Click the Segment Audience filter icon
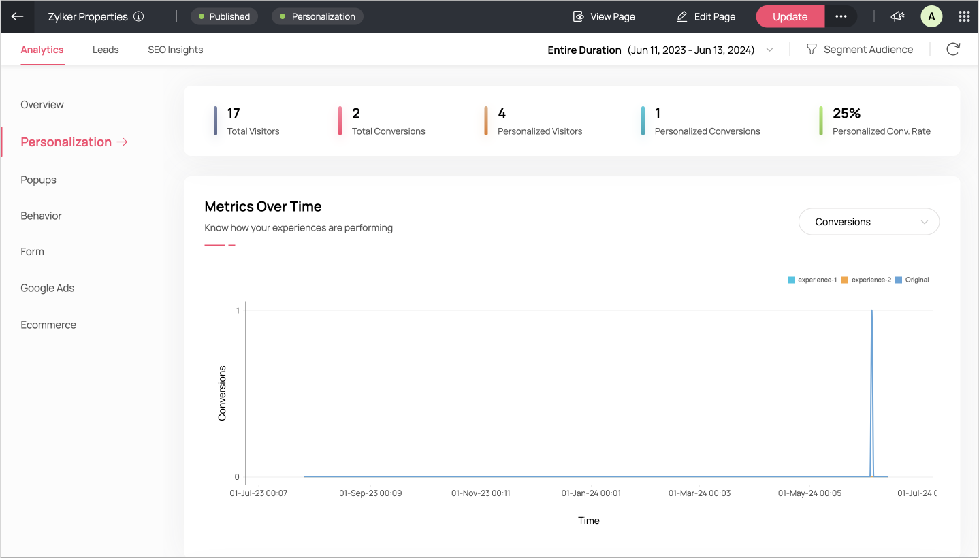 point(812,49)
